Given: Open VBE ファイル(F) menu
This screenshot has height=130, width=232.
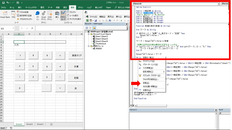Looking at the screenshot, I should pyautogui.click(x=93, y=17).
